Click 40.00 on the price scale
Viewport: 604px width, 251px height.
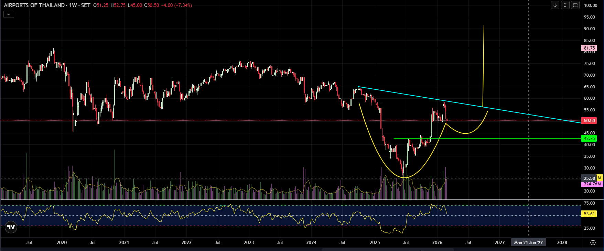(590, 145)
